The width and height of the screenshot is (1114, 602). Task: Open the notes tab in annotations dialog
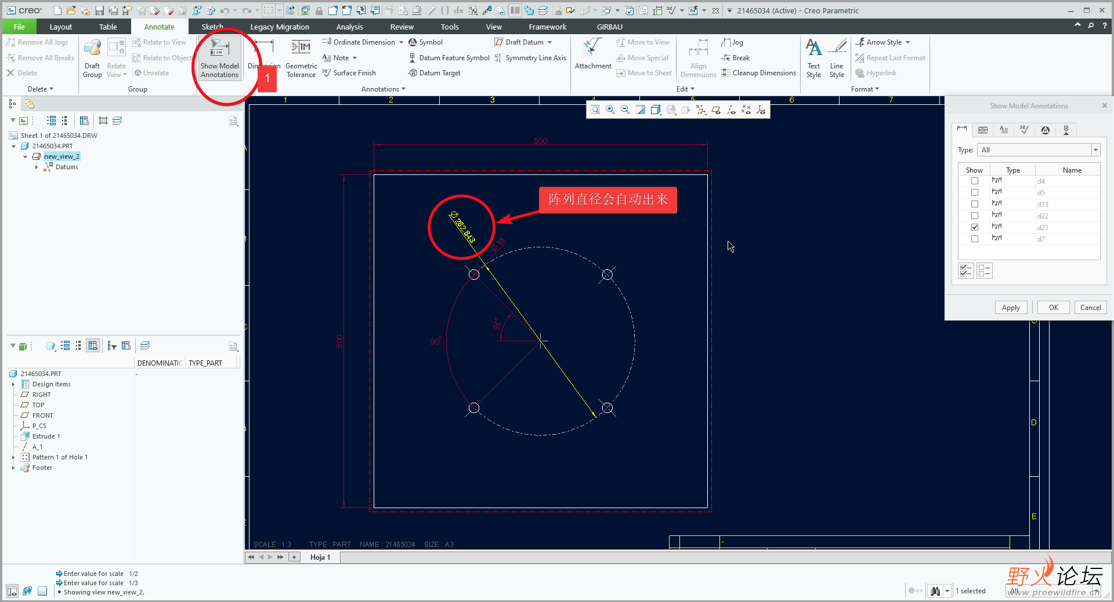coord(1004,130)
